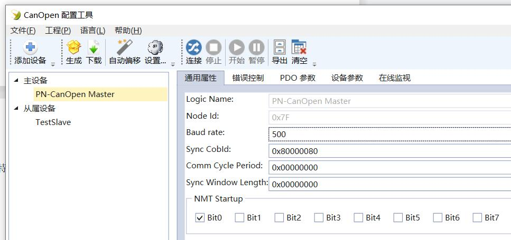Click the Export (导出) icon
Viewport: 511px width, 240px height.
pos(279,48)
